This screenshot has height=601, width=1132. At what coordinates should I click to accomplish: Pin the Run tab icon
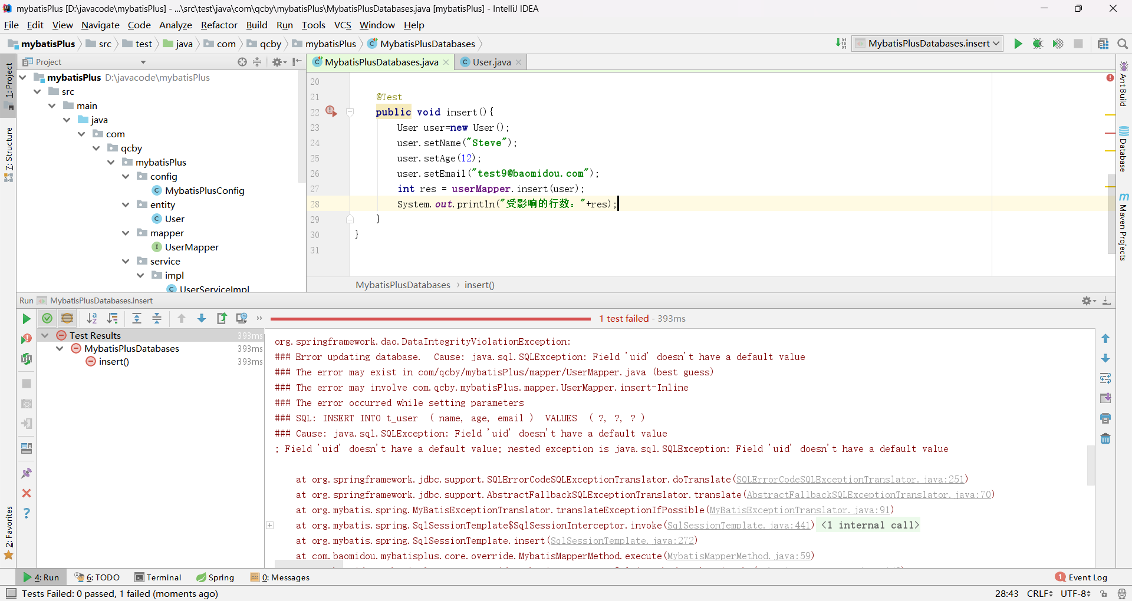tap(26, 473)
